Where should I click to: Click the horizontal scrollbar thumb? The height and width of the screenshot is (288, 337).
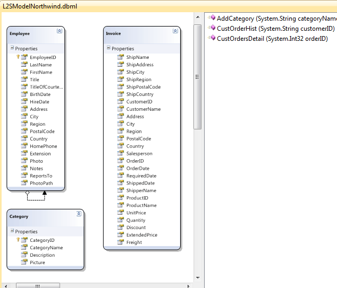(38, 286)
